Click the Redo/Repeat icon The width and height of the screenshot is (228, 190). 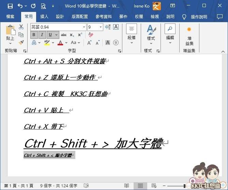click(x=33, y=6)
